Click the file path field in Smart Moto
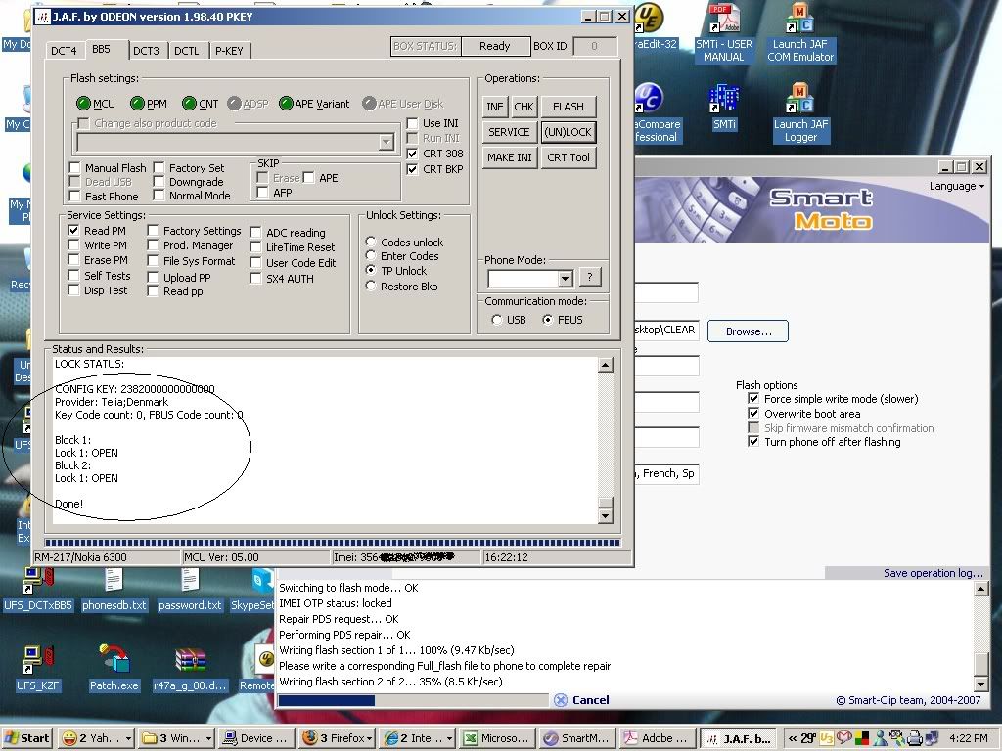Viewport: 1002px width, 751px height. (666, 331)
